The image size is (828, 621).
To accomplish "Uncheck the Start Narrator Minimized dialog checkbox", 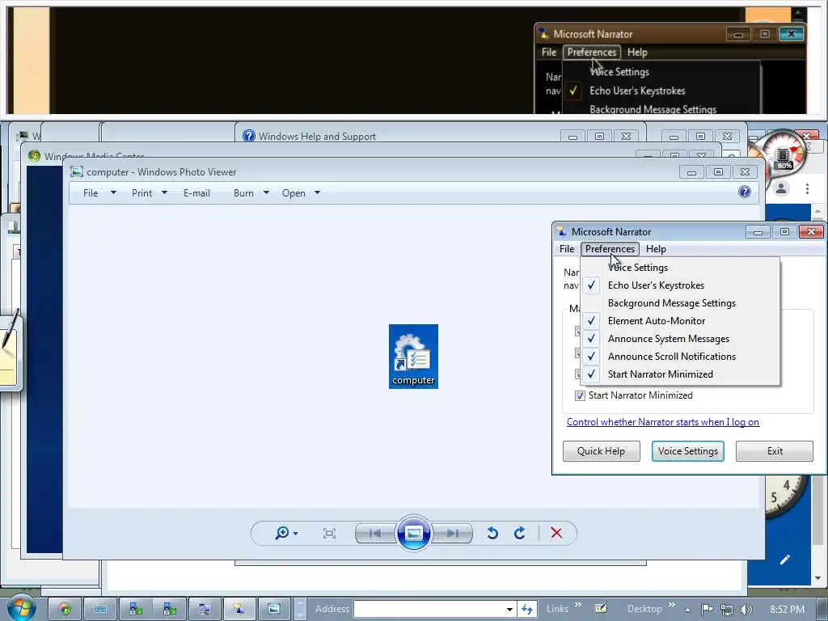I will (x=580, y=395).
